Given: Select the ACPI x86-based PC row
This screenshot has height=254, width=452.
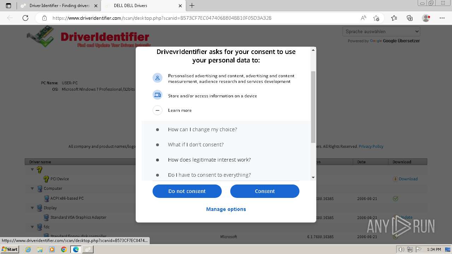Looking at the screenshot, I should point(226,198).
